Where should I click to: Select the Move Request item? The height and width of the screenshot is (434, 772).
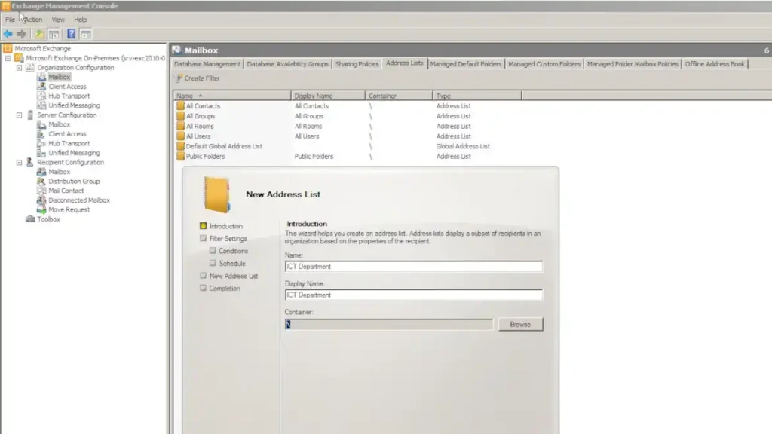click(x=69, y=209)
